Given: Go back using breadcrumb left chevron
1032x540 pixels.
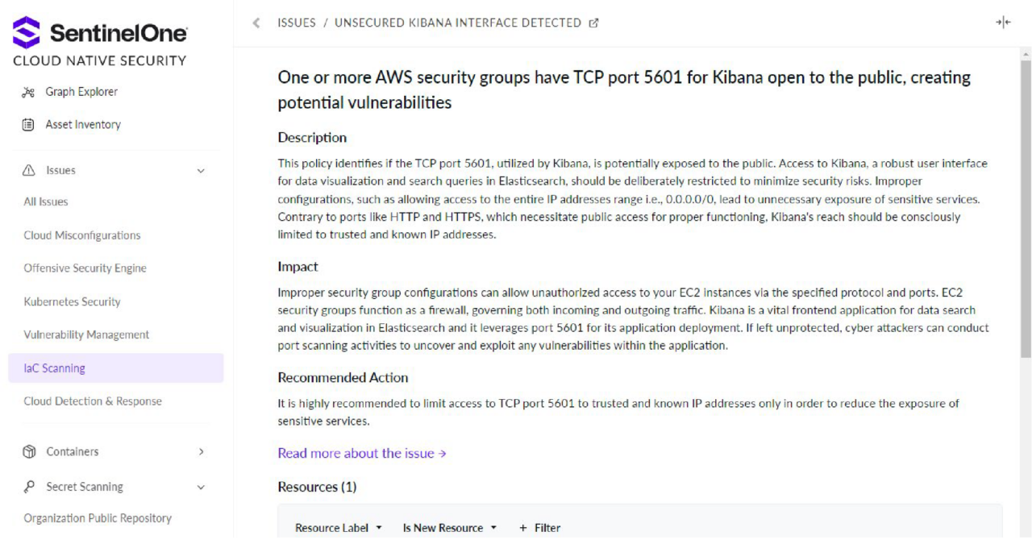Looking at the screenshot, I should pos(256,23).
